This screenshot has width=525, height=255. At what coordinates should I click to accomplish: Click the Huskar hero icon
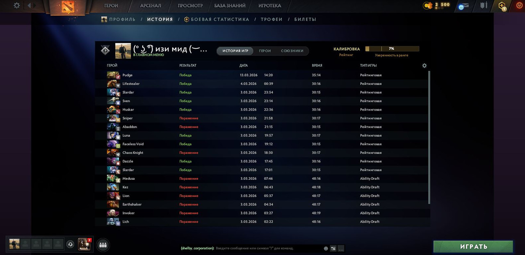(113, 109)
